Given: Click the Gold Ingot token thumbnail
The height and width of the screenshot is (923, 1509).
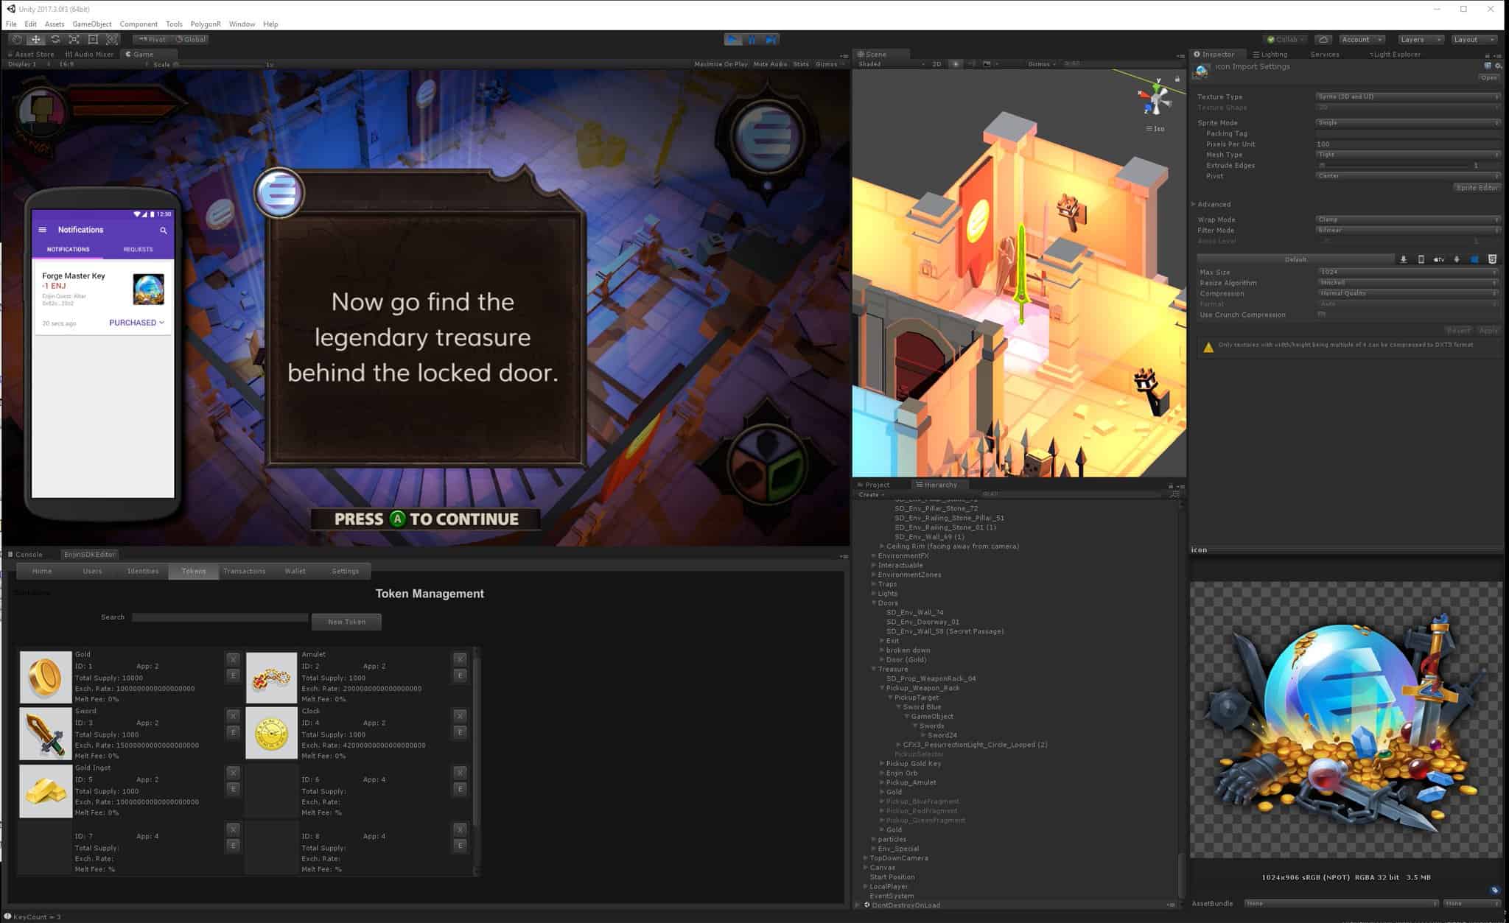Looking at the screenshot, I should tap(46, 791).
